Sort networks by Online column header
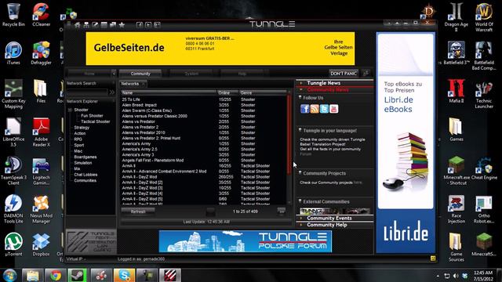 click(228, 92)
